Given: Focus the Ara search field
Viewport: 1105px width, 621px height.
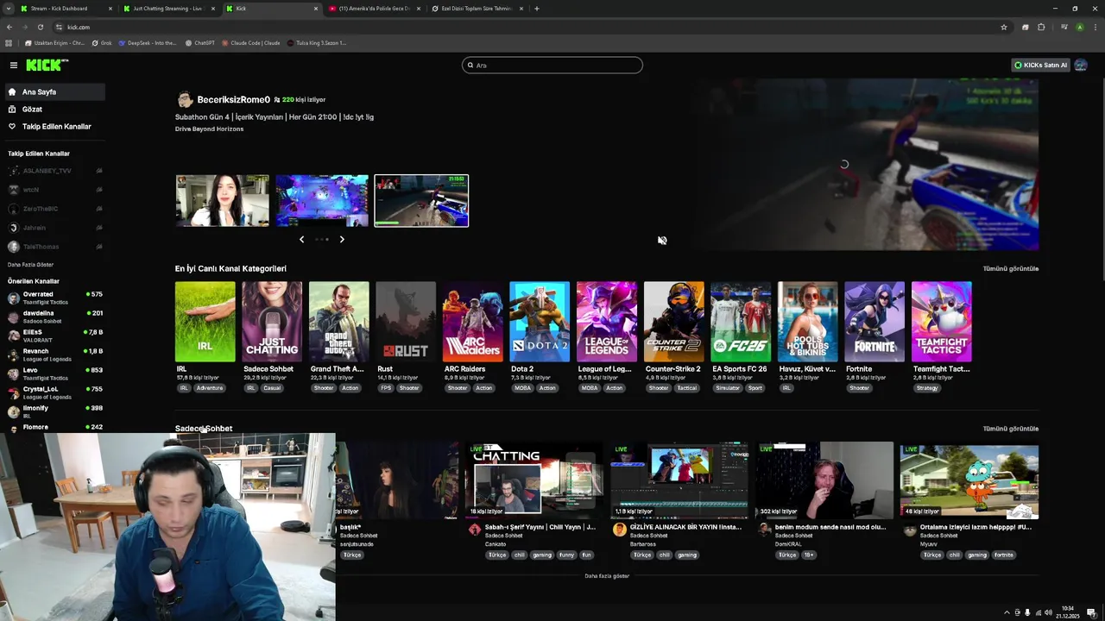Looking at the screenshot, I should [552, 65].
